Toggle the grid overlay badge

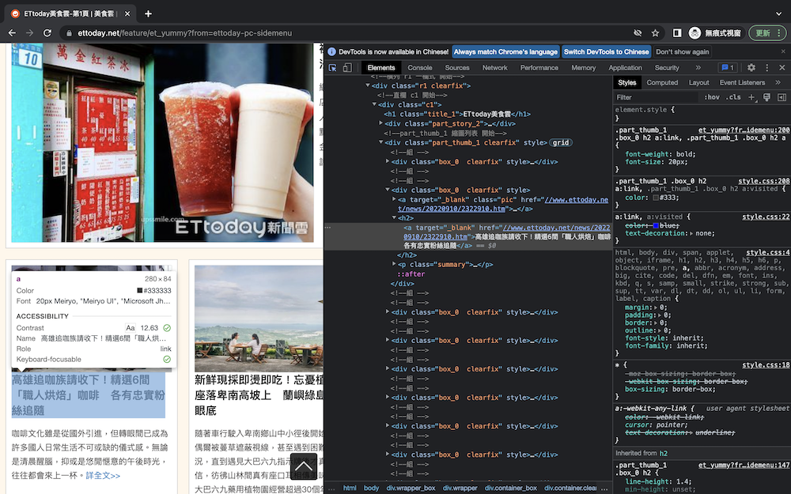561,142
